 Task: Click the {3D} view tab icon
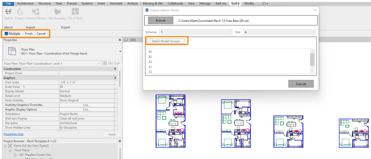click(126, 40)
